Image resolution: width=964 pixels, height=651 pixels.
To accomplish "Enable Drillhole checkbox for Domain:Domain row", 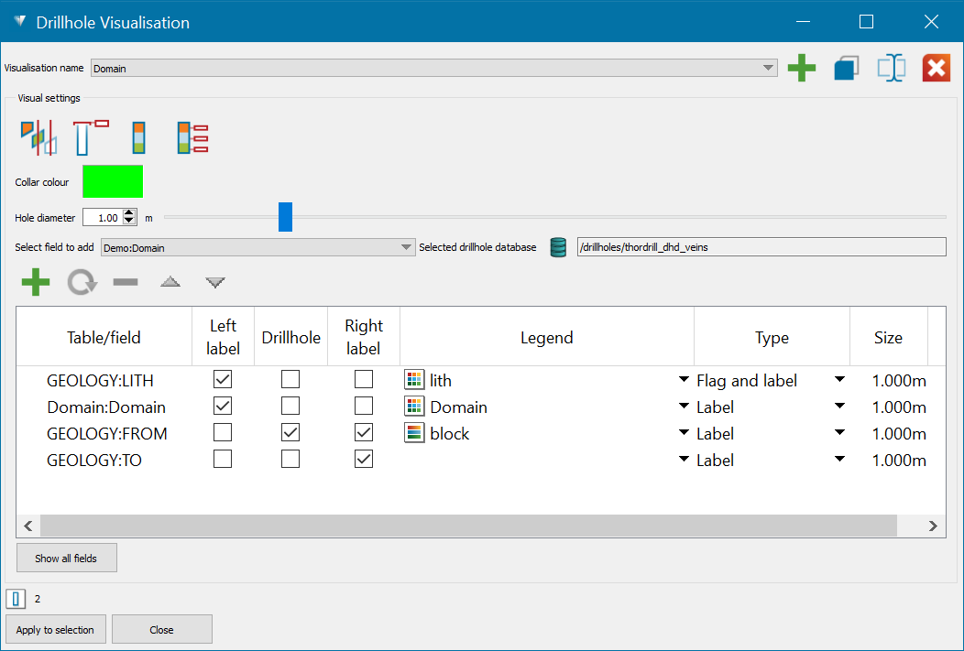I will [290, 407].
